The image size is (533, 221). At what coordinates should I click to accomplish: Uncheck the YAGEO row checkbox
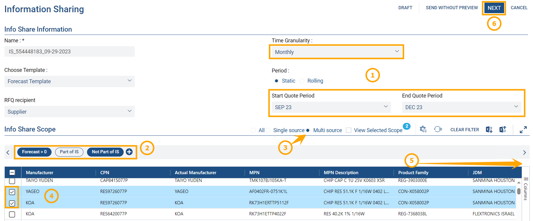coord(12,192)
